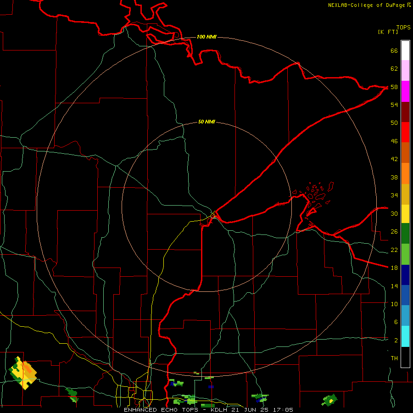Select the gold legend swatch
The width and height of the screenshot is (413, 413).
405,194
